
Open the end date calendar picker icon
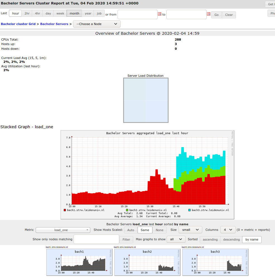coord(208,14)
